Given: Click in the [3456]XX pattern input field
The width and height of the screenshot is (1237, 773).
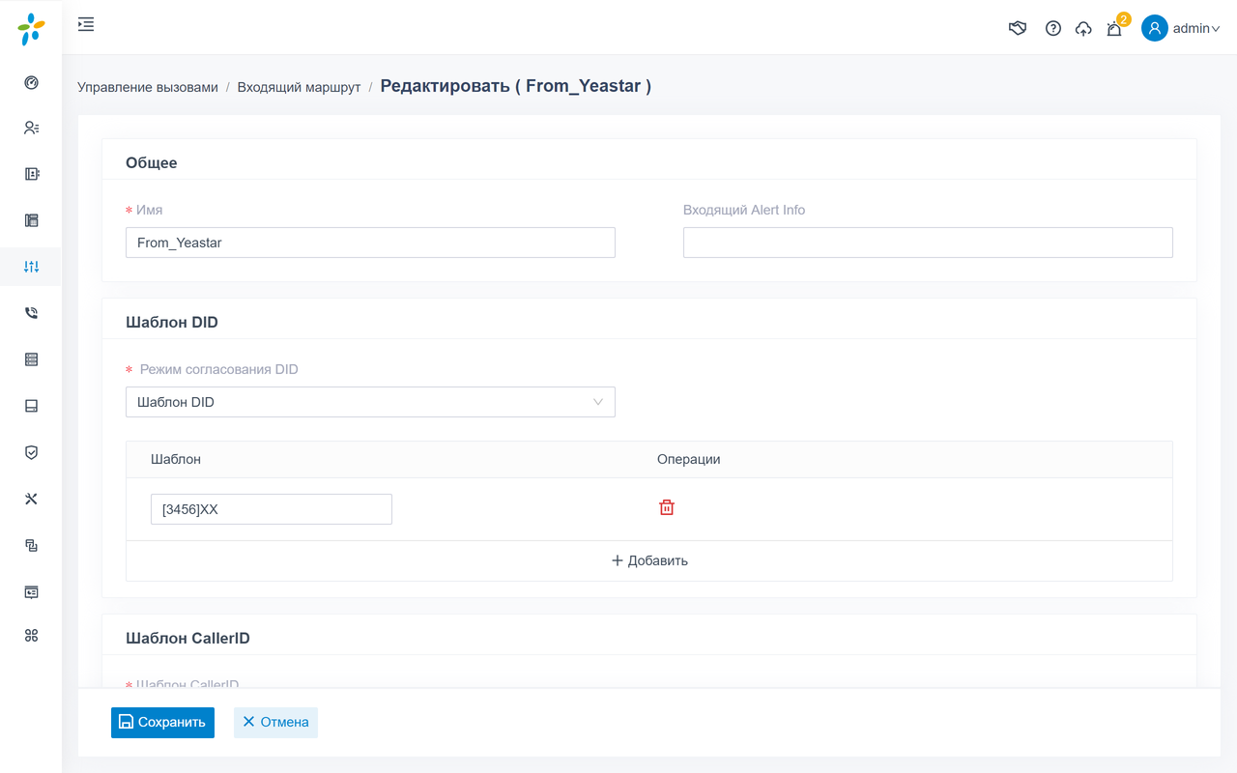Looking at the screenshot, I should tap(272, 509).
